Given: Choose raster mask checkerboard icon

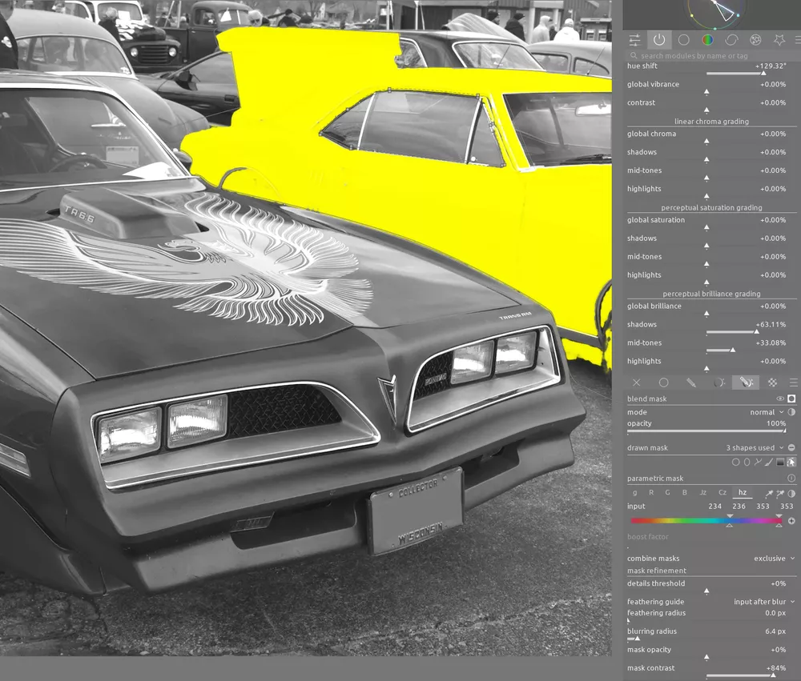Looking at the screenshot, I should click(x=772, y=383).
